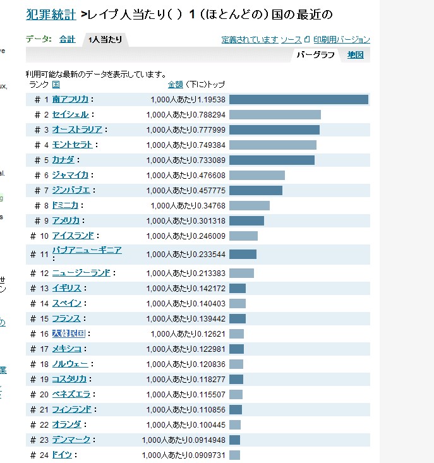The width and height of the screenshot is (434, 463).
Task: Open the パプアニューギニア country link
Action: coord(87,250)
